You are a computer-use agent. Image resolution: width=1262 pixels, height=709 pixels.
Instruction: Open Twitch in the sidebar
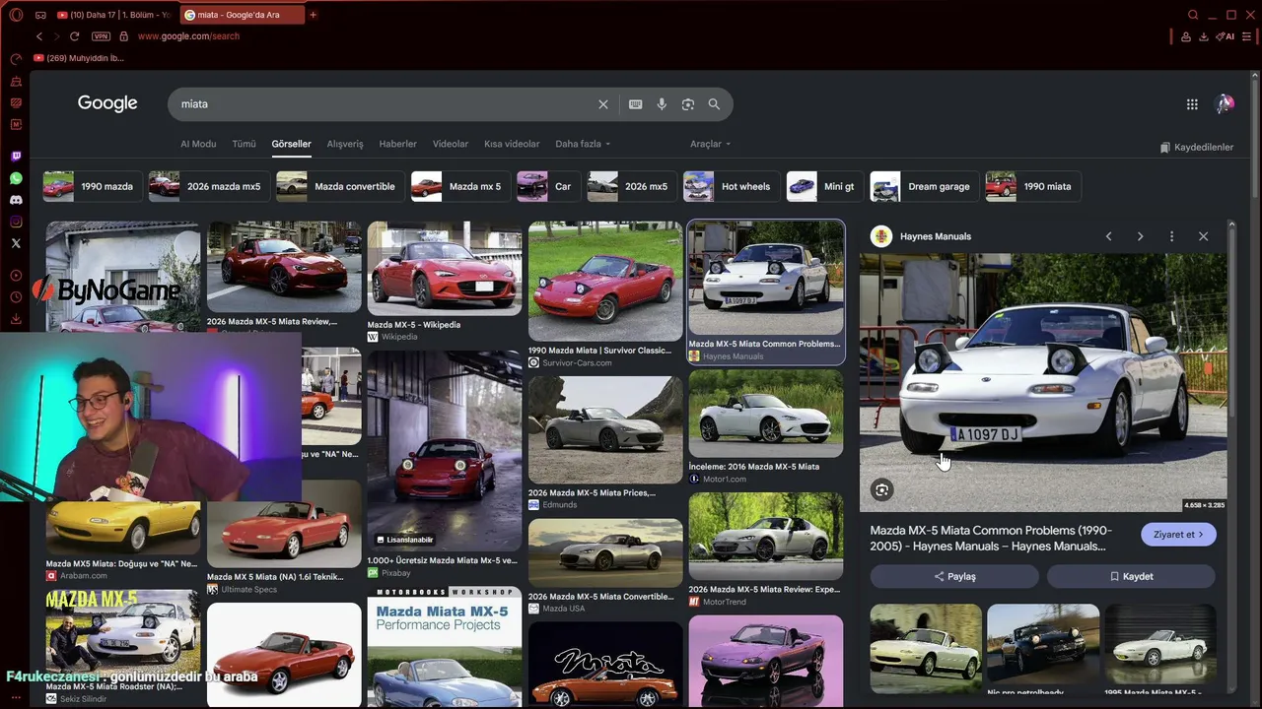[x=16, y=157]
